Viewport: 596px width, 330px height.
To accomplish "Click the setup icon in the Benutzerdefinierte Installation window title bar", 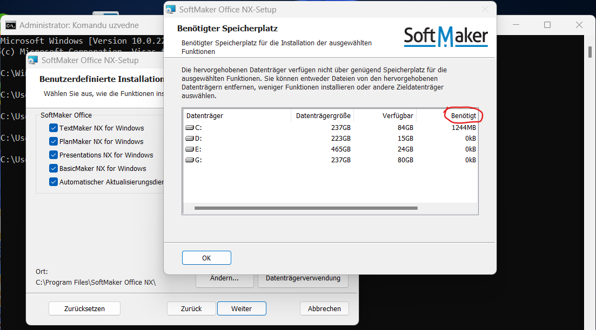I will (x=33, y=60).
